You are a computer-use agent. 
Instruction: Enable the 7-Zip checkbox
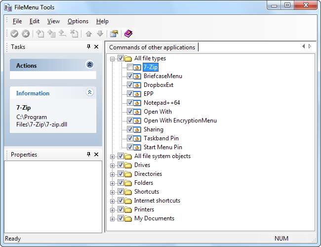[130, 67]
